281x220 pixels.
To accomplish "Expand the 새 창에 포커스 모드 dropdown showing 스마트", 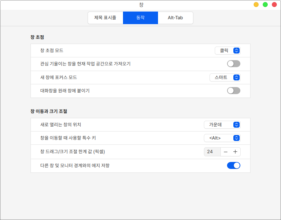I will [225, 77].
